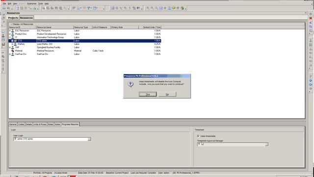The image size is (314, 177).
Task: Click No in the timesheets dialog
Action: (167, 94)
